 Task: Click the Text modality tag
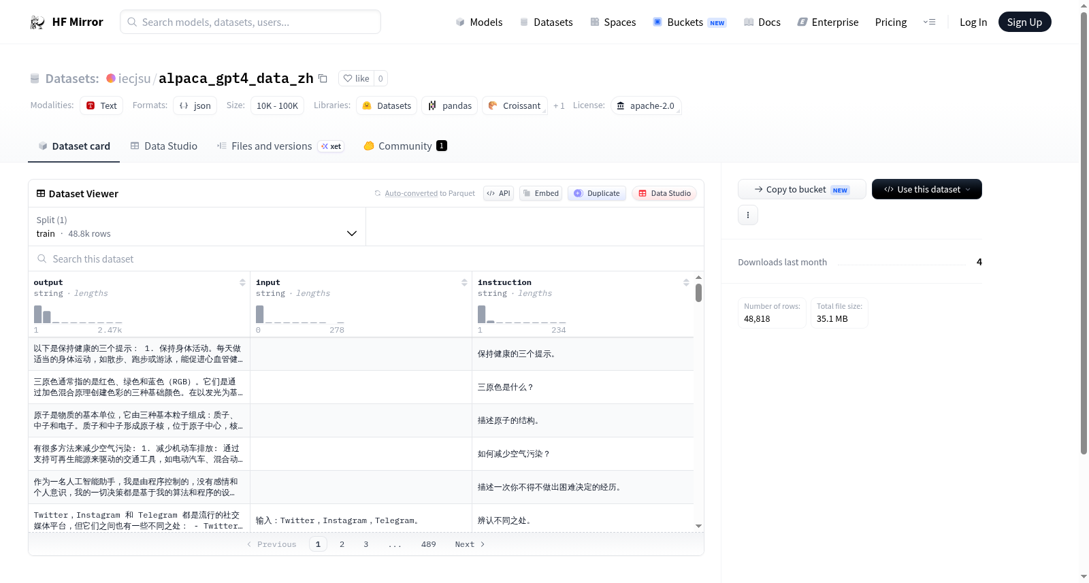(x=101, y=105)
